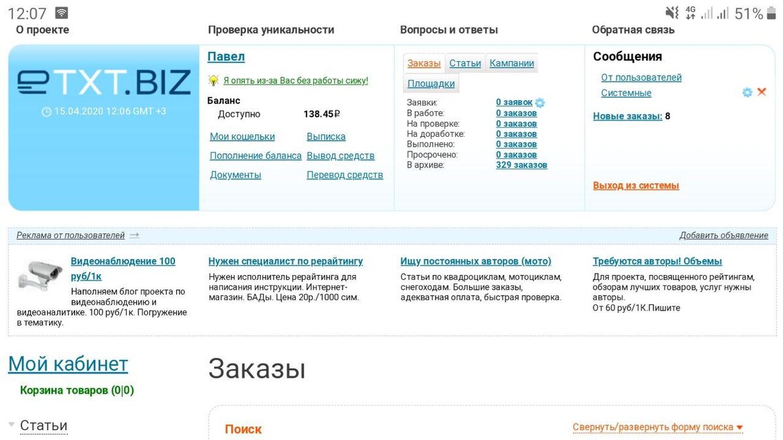Click Корзина товаров (0|0)
Image resolution: width=783 pixels, height=440 pixels.
click(77, 390)
